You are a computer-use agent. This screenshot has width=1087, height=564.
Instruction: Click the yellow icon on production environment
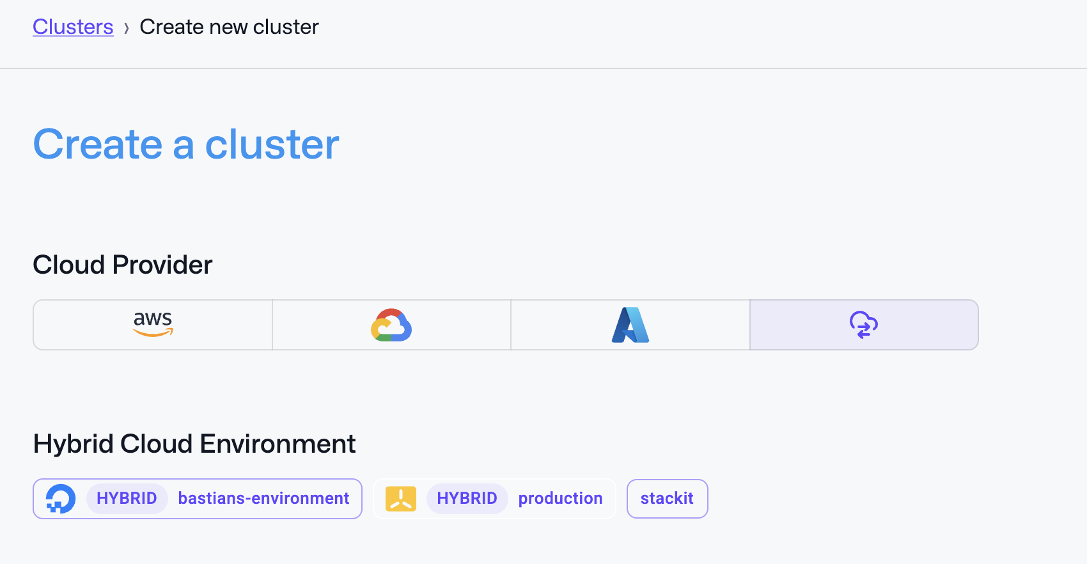(401, 498)
